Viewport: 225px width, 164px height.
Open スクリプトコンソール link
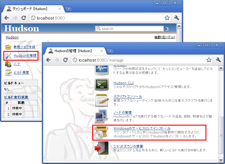click(128, 97)
